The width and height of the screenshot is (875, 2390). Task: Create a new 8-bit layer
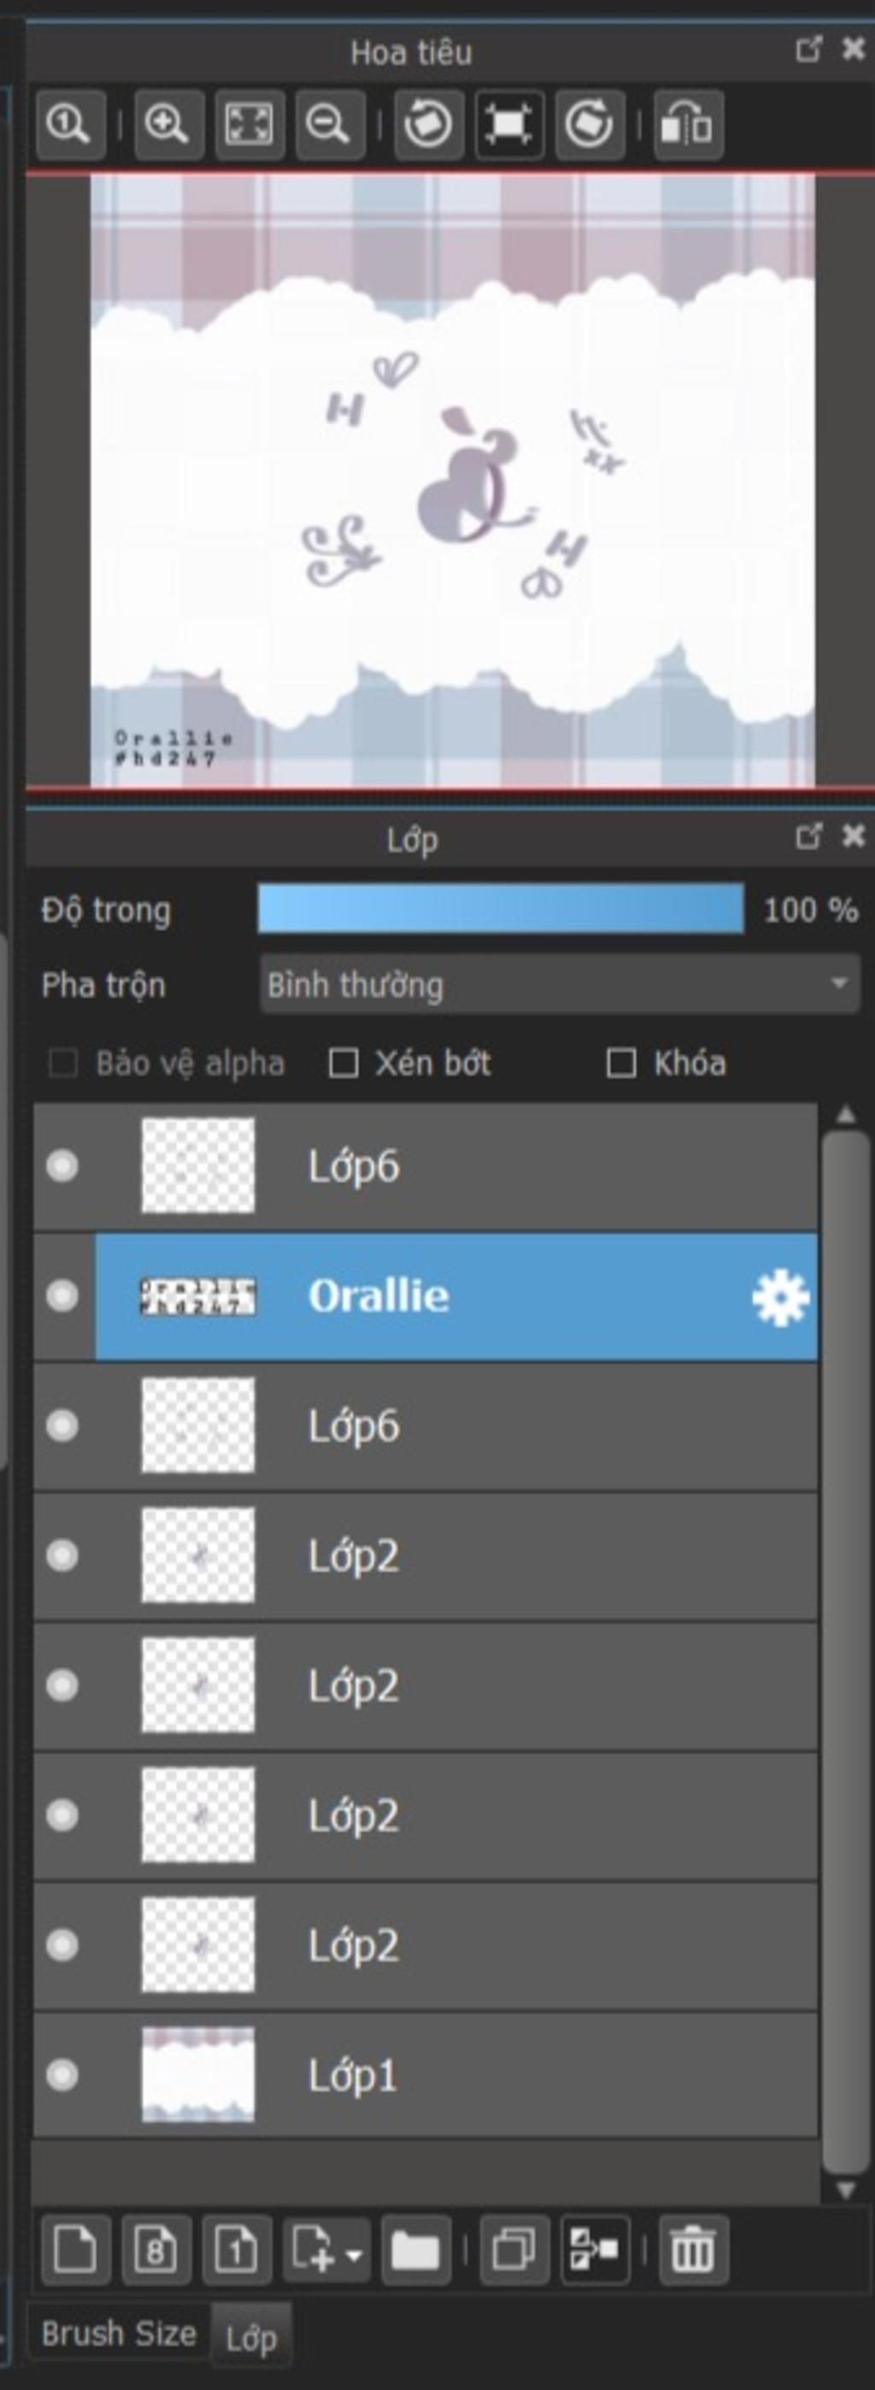[156, 2249]
